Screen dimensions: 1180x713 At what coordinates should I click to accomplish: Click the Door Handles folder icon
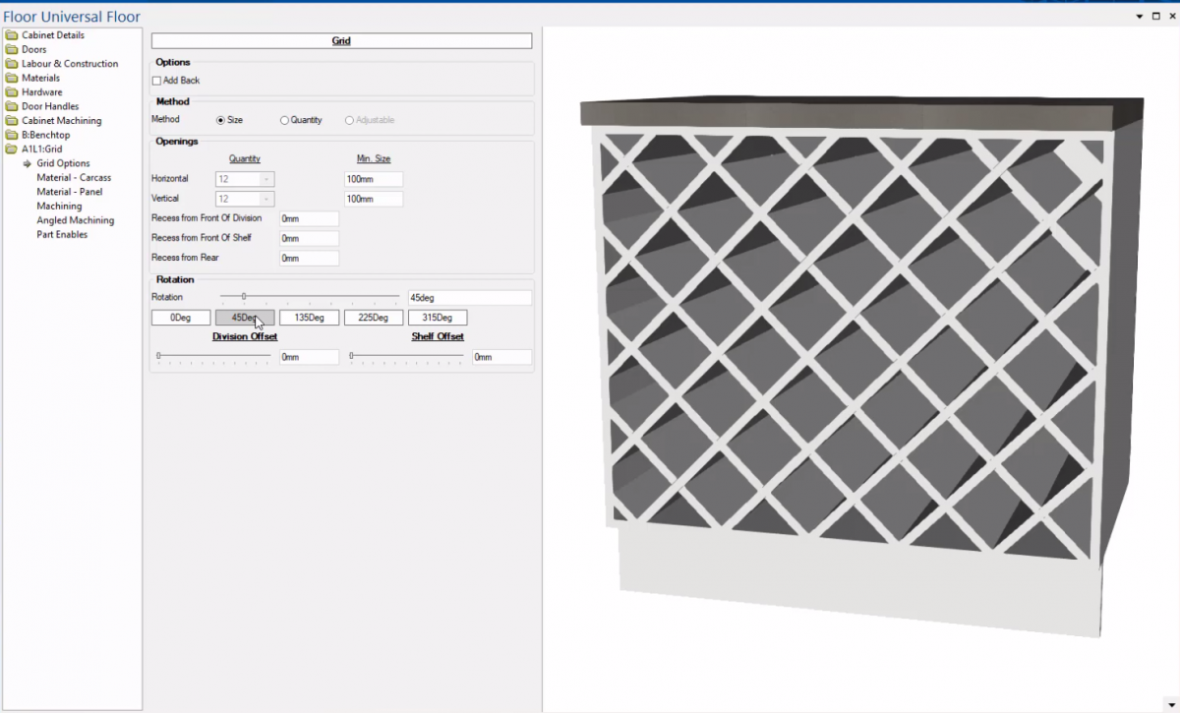[12, 106]
